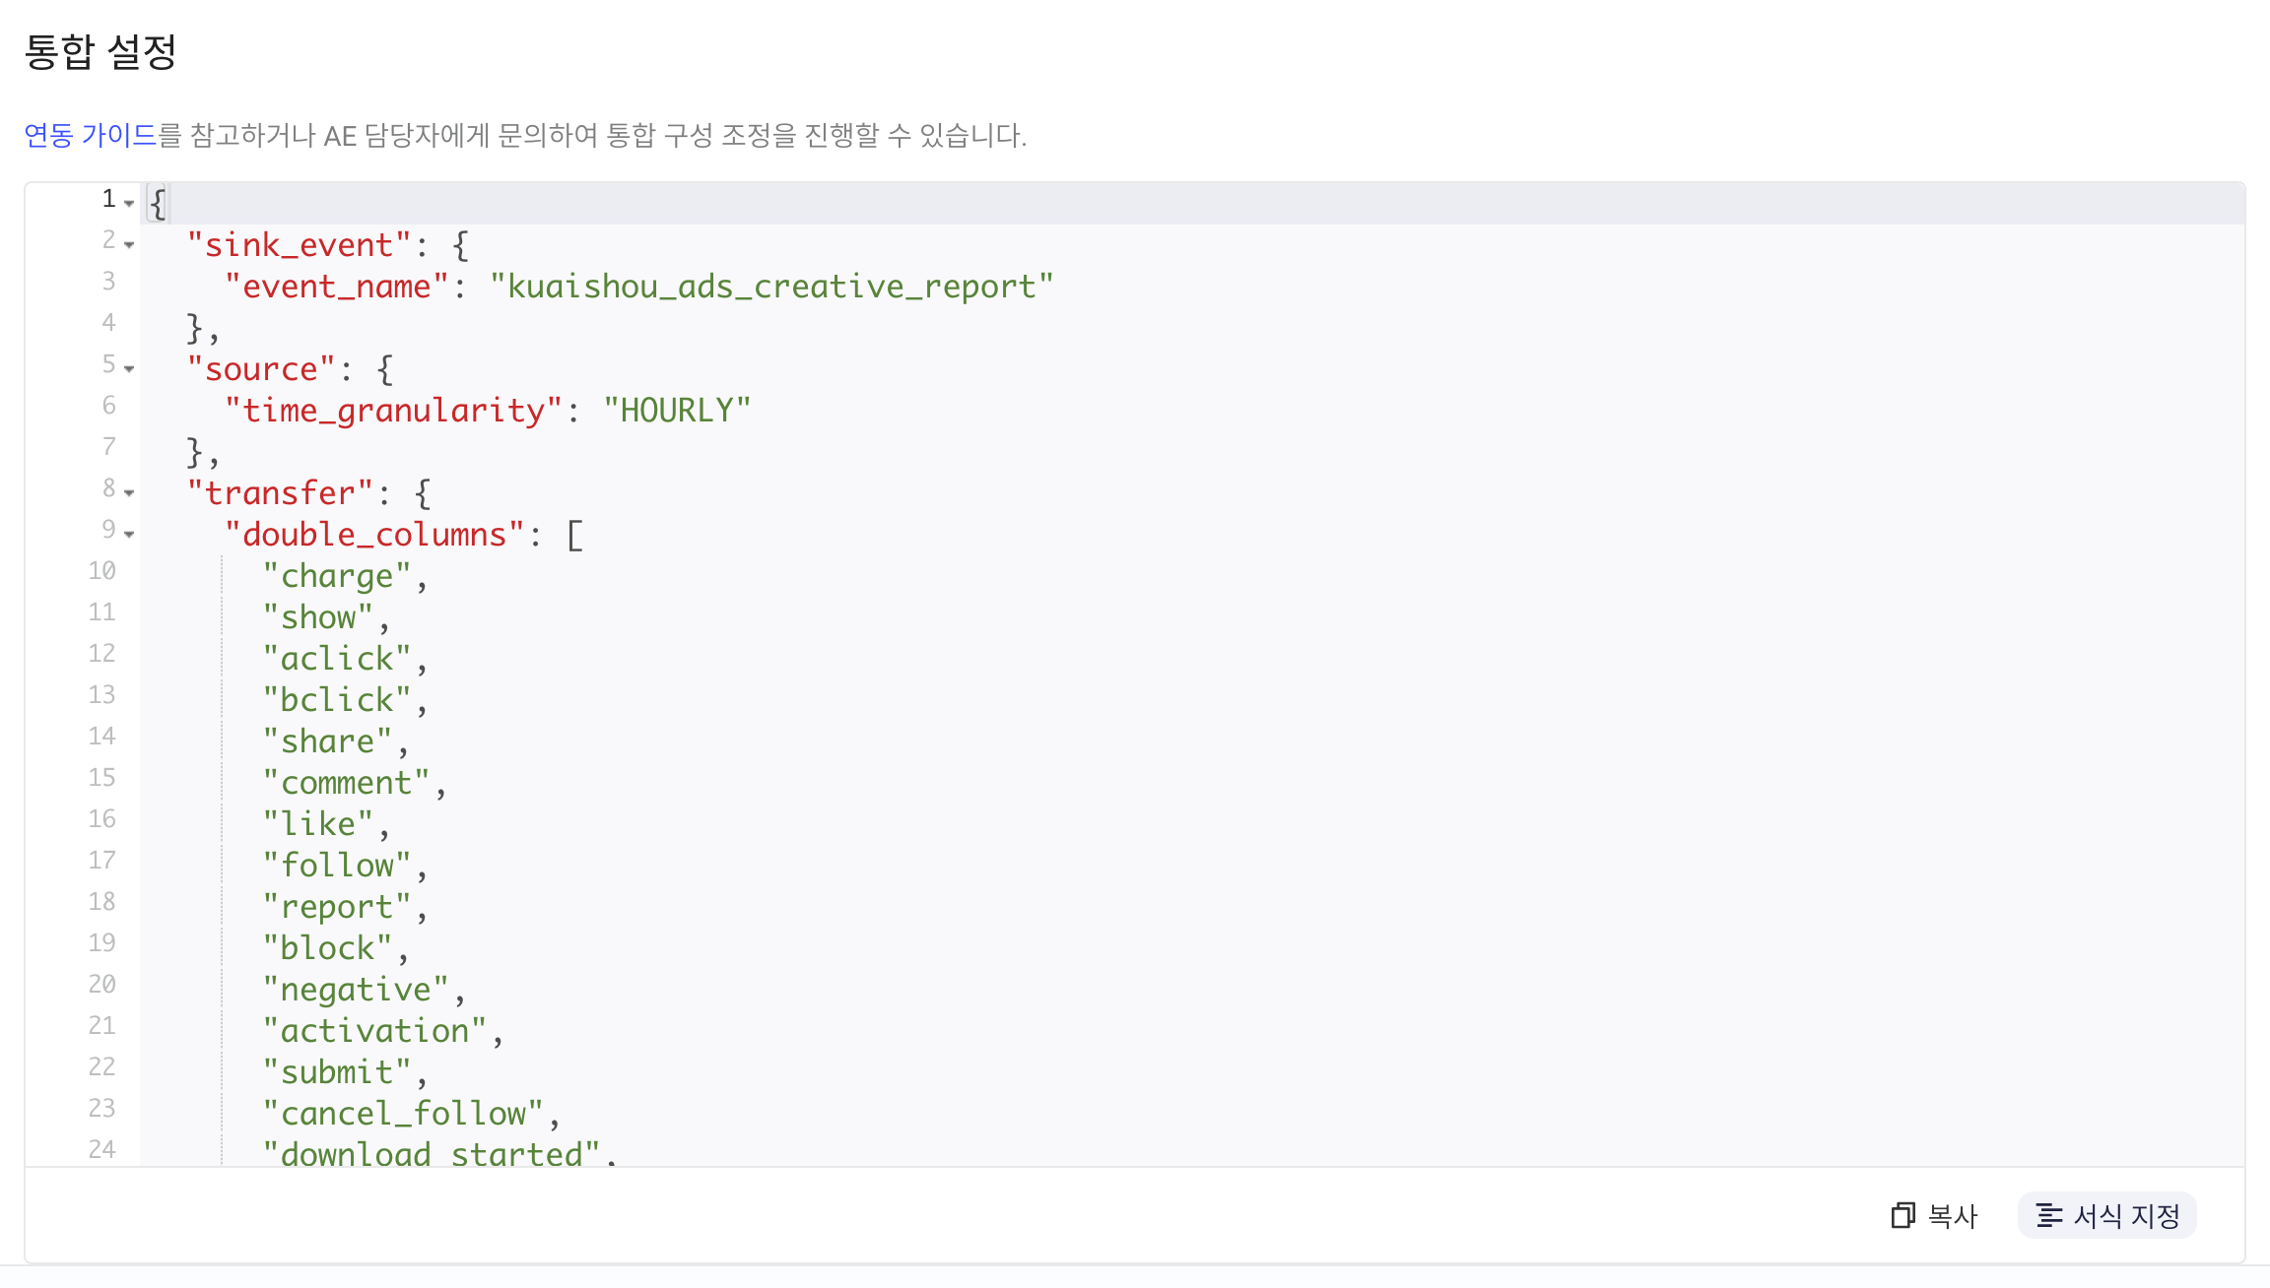This screenshot has width=2270, height=1288.
Task: Click the 통합 설정 heading
Action: click(100, 52)
